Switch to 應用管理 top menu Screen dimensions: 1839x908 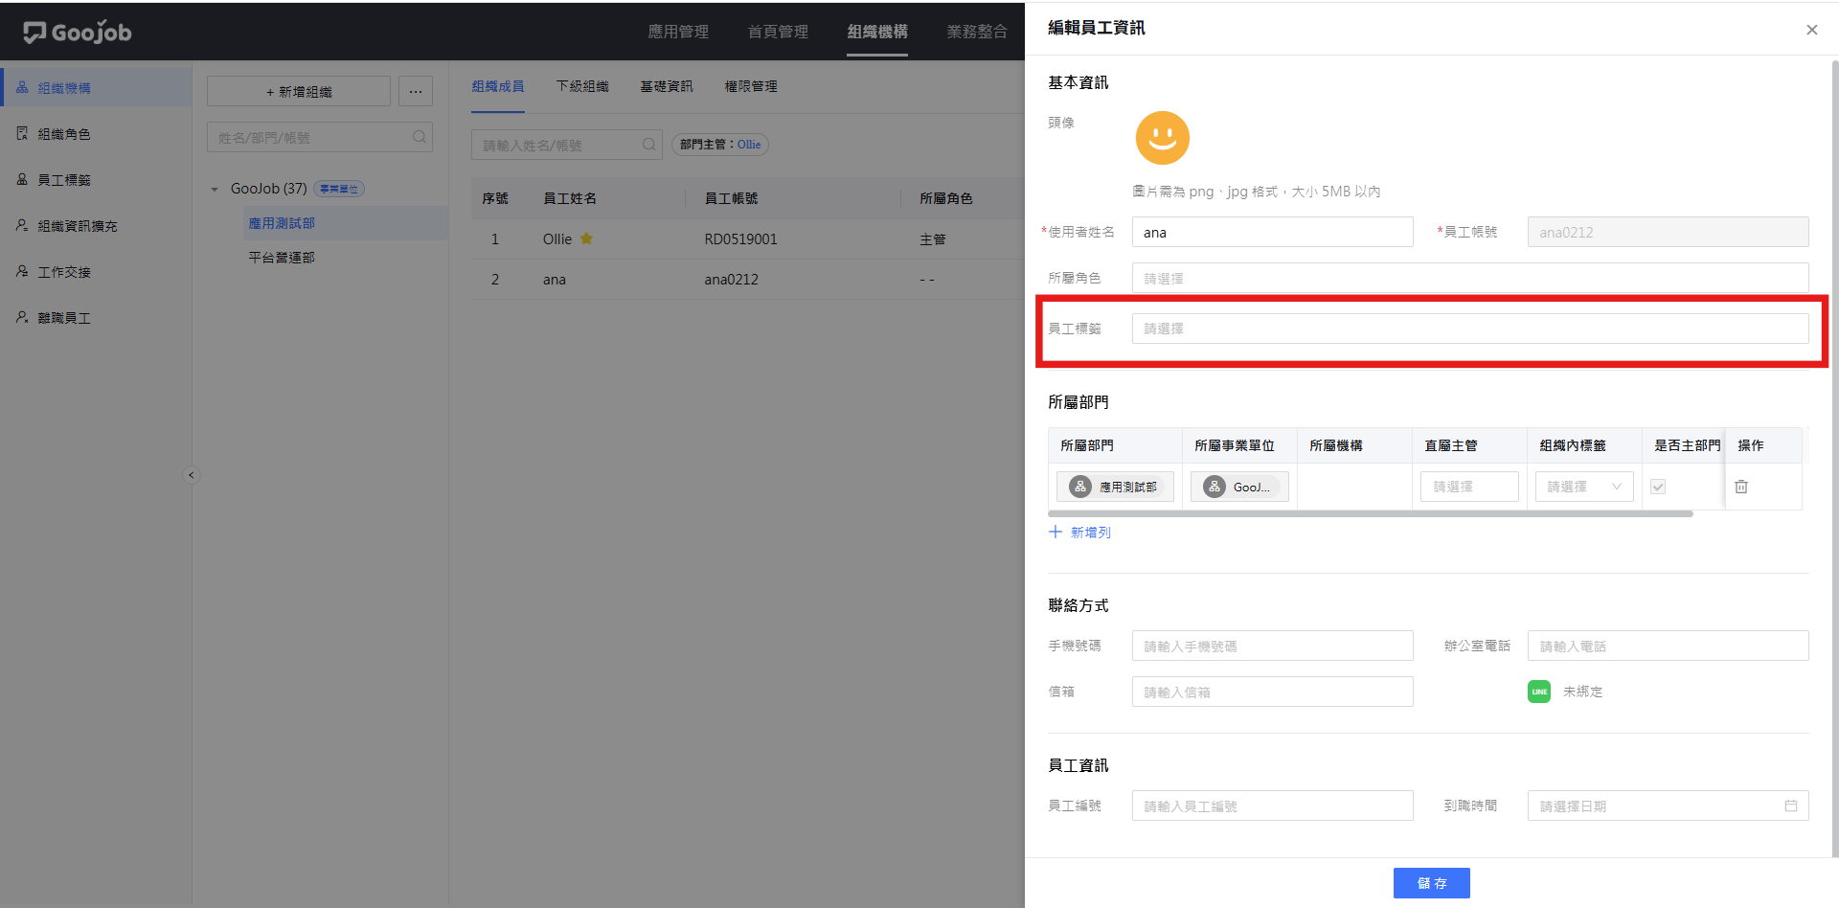tap(678, 32)
